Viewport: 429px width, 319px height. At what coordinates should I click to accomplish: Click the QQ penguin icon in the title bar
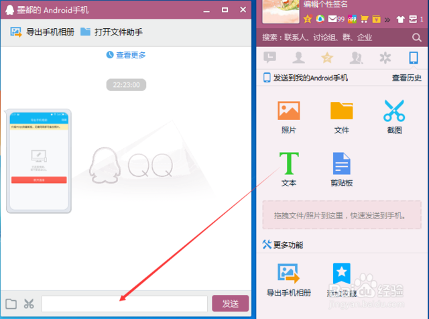click(x=9, y=10)
